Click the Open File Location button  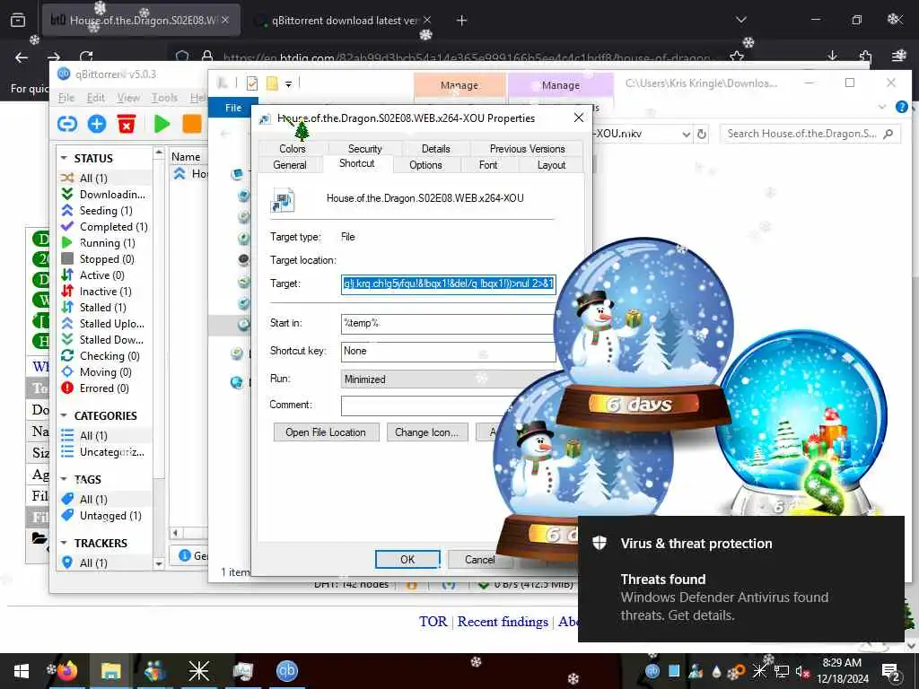[x=326, y=432]
